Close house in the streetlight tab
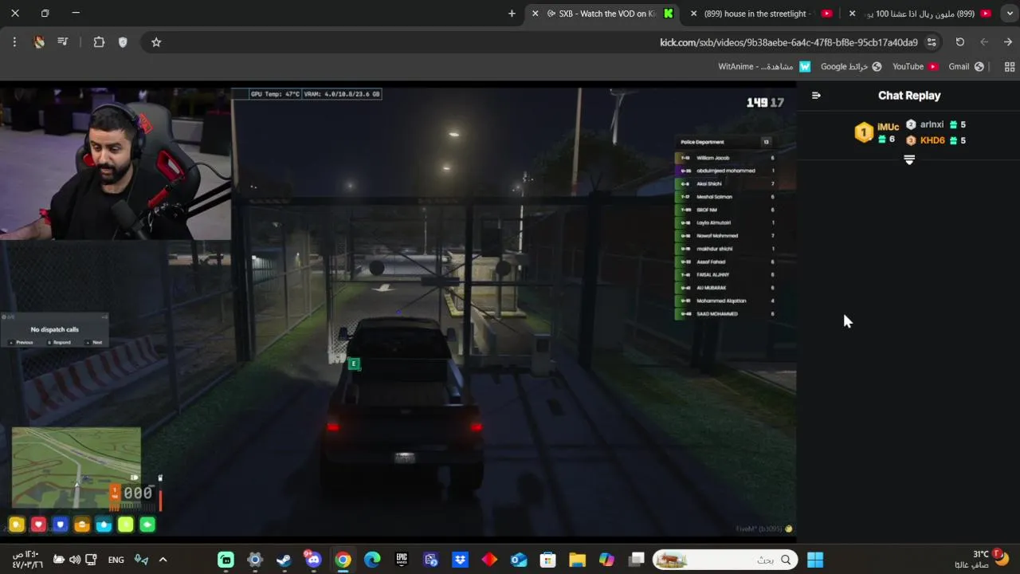This screenshot has height=574, width=1020. click(693, 14)
